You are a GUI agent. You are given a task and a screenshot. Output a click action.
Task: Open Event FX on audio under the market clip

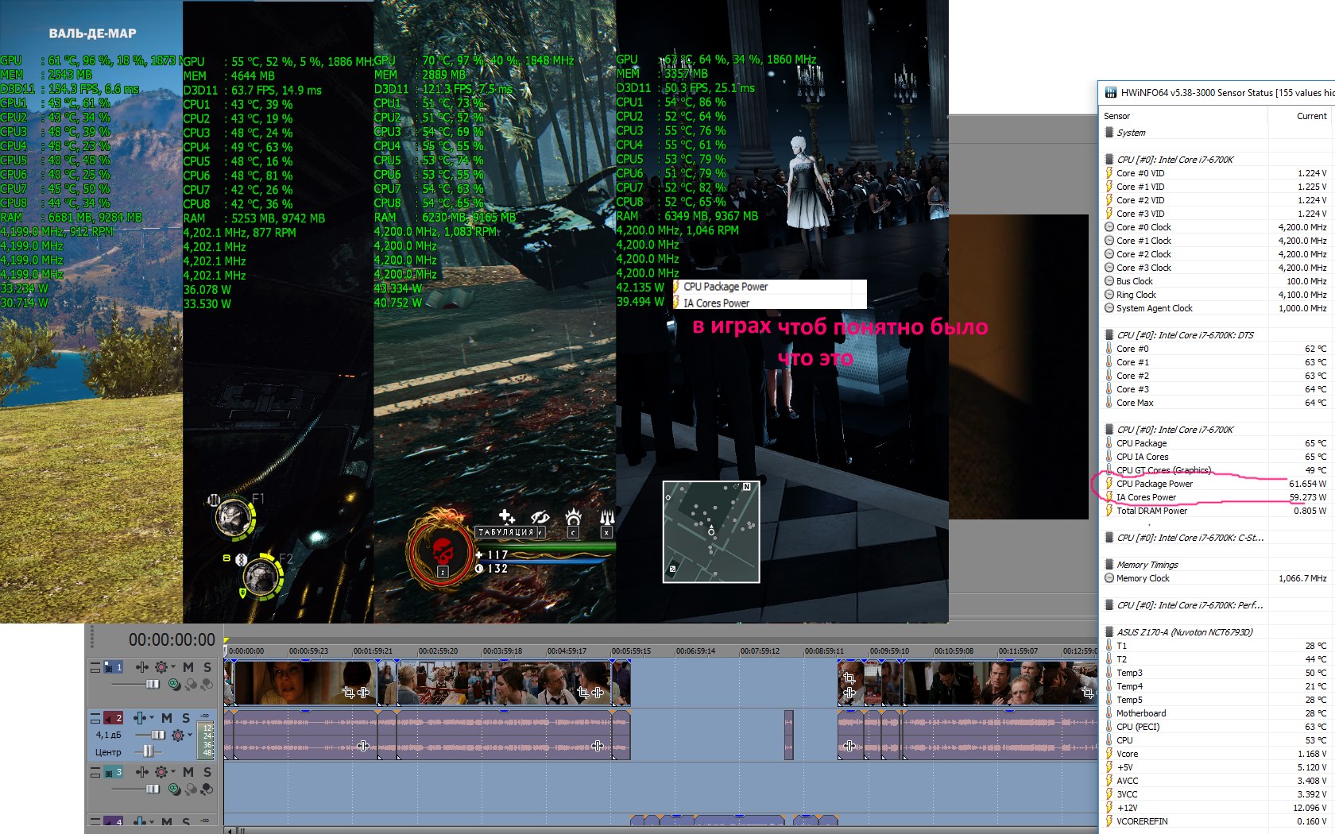click(x=598, y=746)
